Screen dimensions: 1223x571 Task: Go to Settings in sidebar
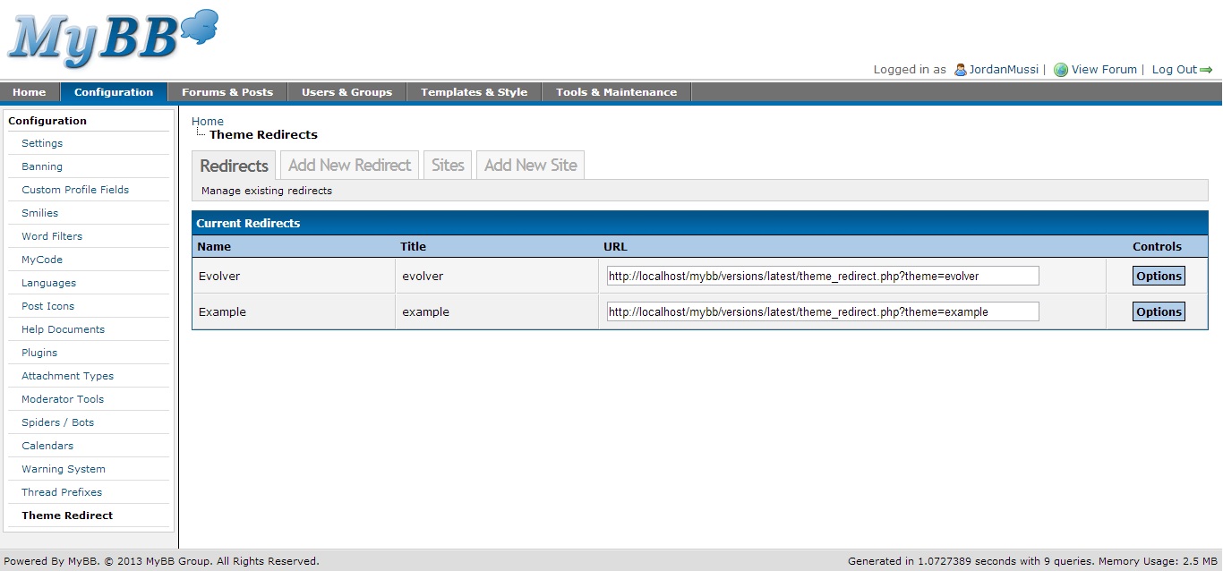click(42, 143)
